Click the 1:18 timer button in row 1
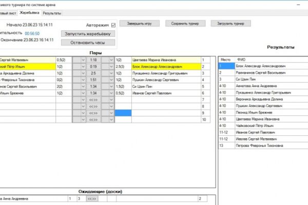Screen dimensions: 308x205 93,60
